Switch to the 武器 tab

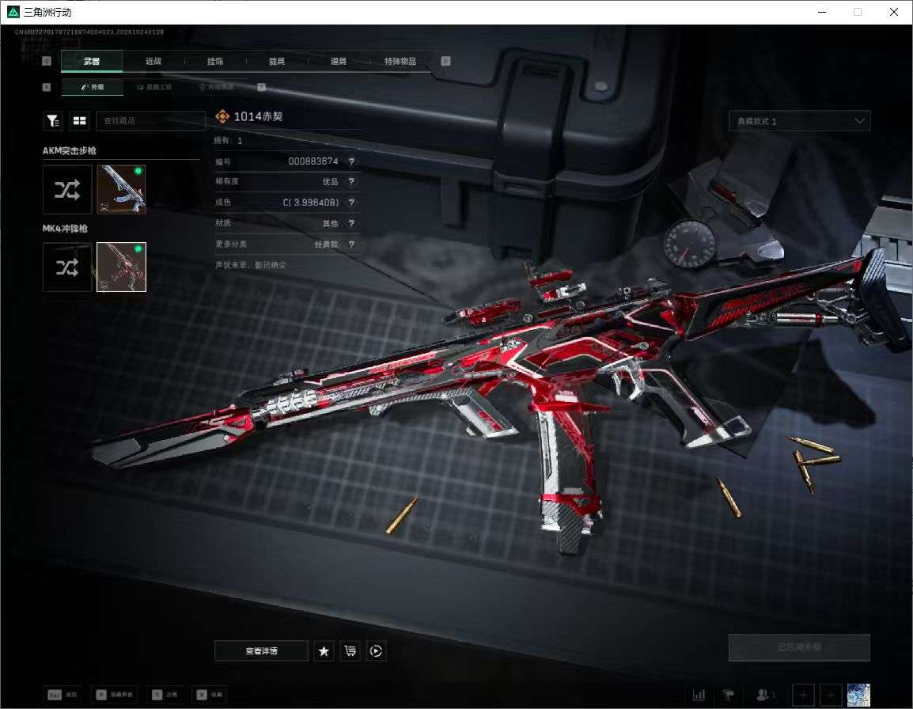92,61
